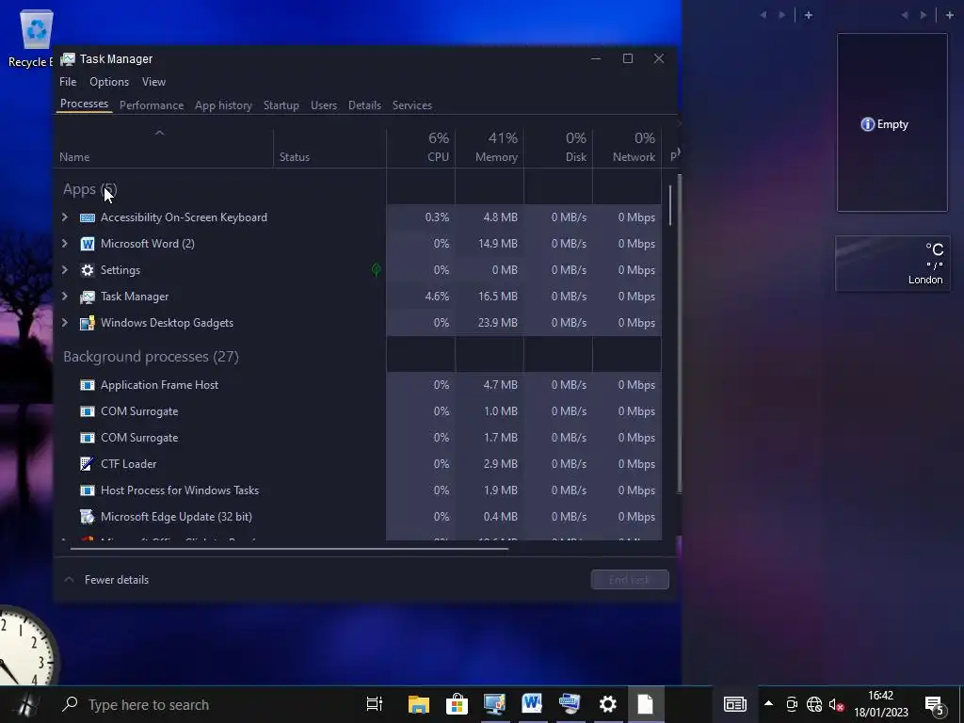
Task: Switch to the Details tab
Action: pos(364,105)
